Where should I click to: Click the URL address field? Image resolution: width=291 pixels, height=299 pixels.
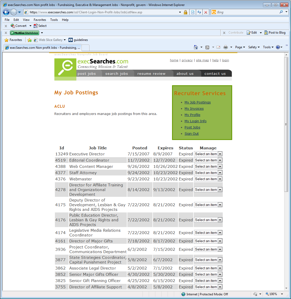coord(103,12)
